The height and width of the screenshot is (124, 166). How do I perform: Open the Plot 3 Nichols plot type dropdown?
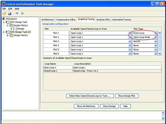(x=156, y=41)
